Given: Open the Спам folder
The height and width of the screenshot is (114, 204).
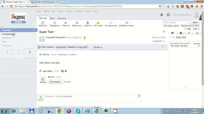Looking at the screenshot, I should click(4, 41).
